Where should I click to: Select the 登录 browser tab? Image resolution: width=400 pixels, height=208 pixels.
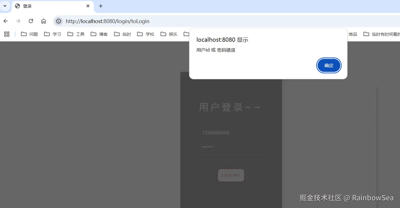[53, 6]
